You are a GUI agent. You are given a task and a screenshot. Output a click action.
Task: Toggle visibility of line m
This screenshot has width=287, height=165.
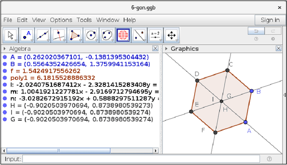[x=5, y=91]
